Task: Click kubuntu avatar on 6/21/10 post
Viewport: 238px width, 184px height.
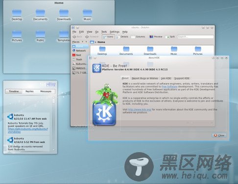Action: coord(10,117)
